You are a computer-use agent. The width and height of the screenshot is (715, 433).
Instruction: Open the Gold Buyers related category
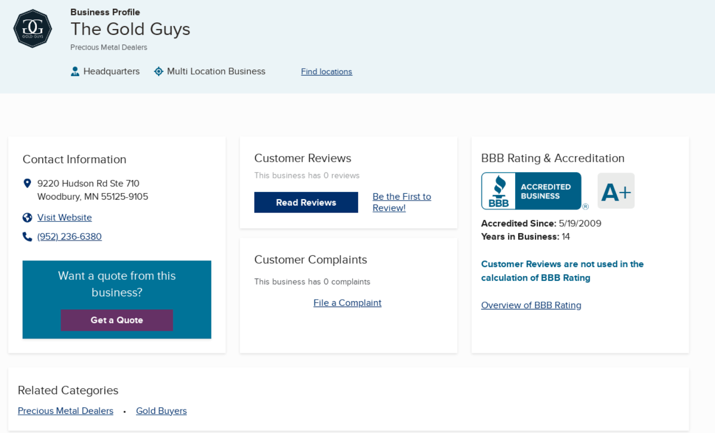[161, 411]
